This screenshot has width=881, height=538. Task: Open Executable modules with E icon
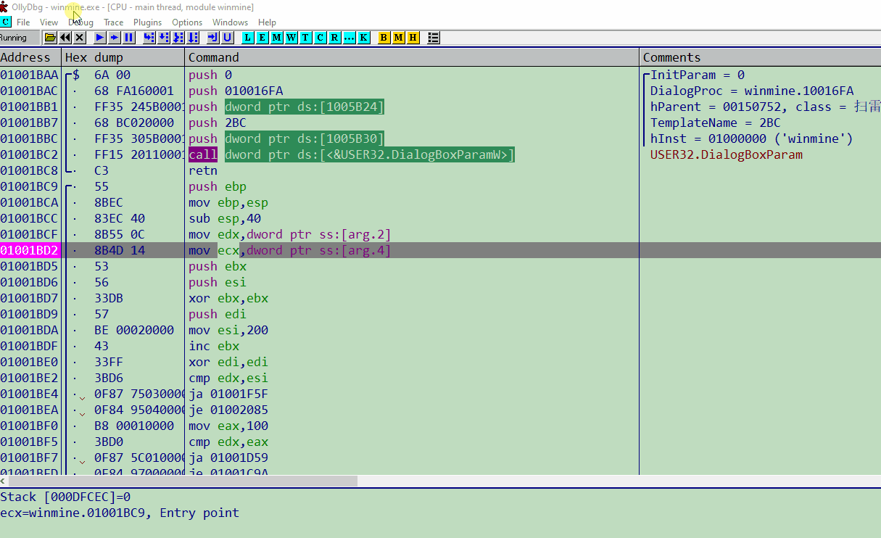click(262, 37)
